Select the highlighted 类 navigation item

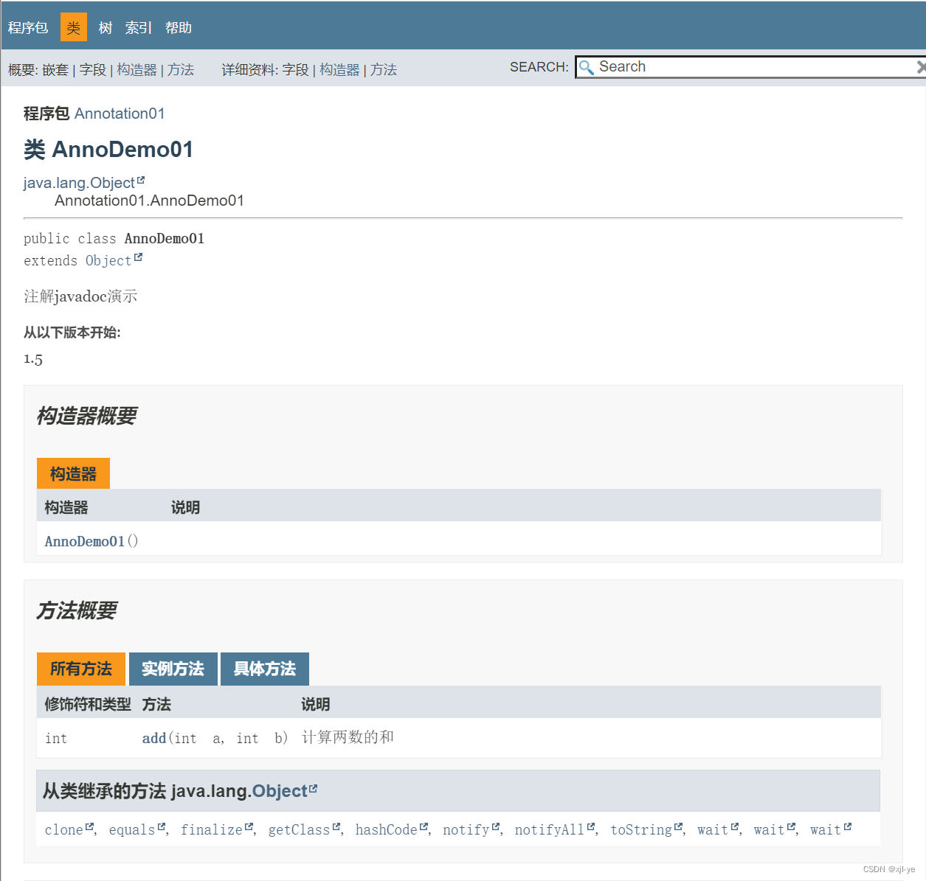[x=74, y=27]
